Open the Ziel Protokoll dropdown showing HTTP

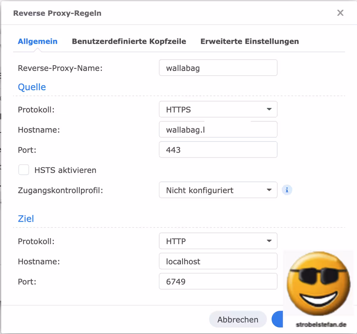(x=218, y=241)
